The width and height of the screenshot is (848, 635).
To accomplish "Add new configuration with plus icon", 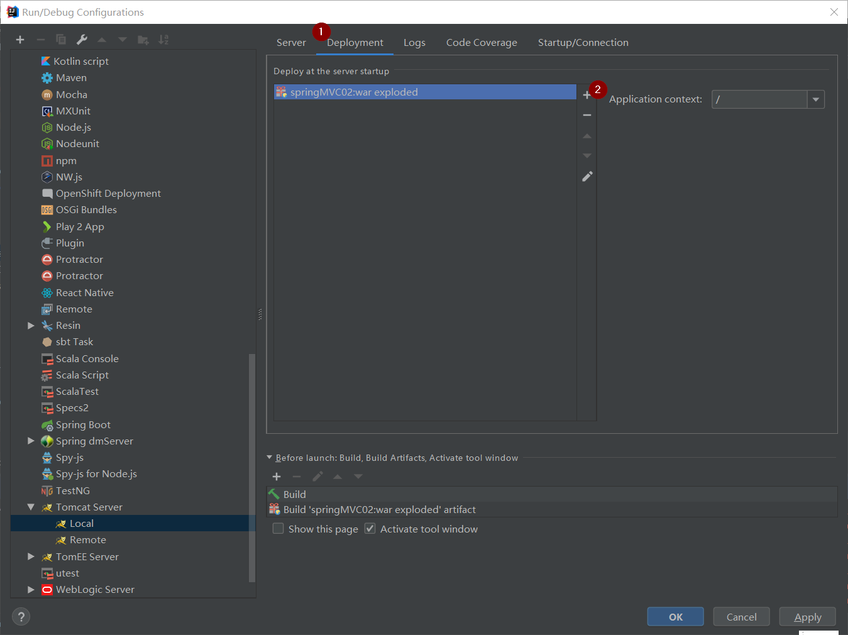I will click(20, 40).
